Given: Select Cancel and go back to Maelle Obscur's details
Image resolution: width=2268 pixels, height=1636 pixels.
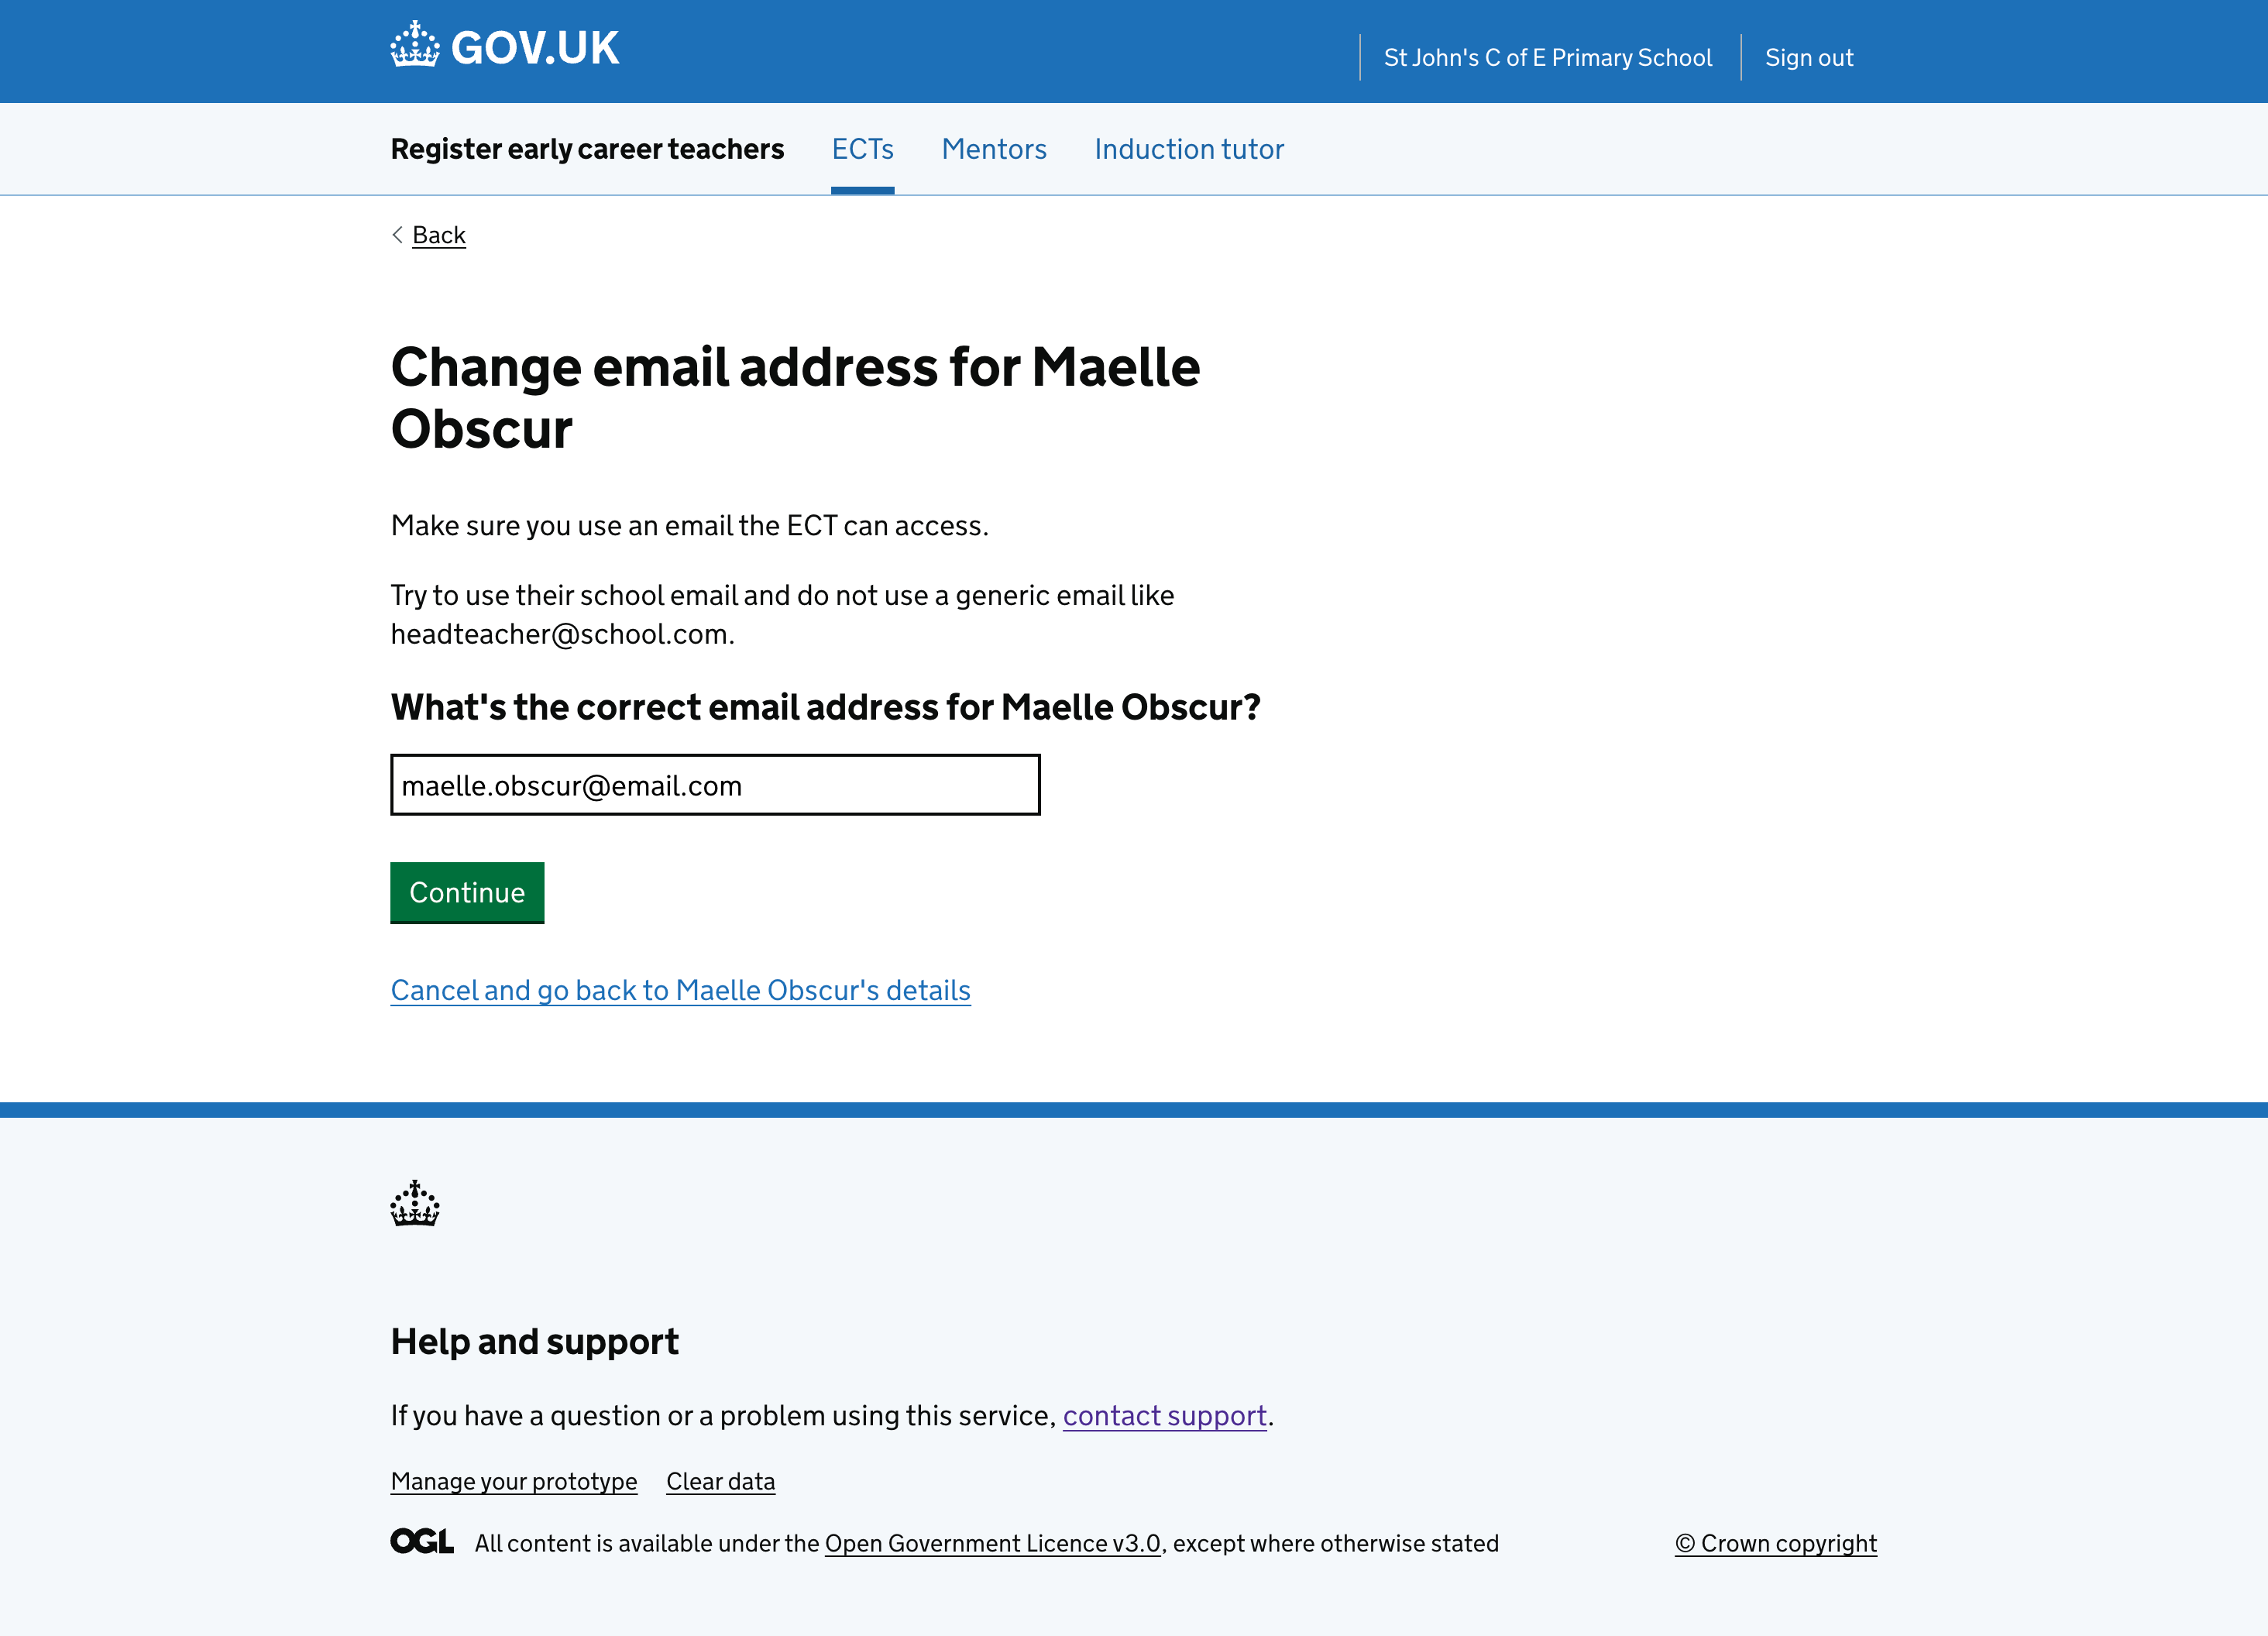Looking at the screenshot, I should pyautogui.click(x=680, y=990).
